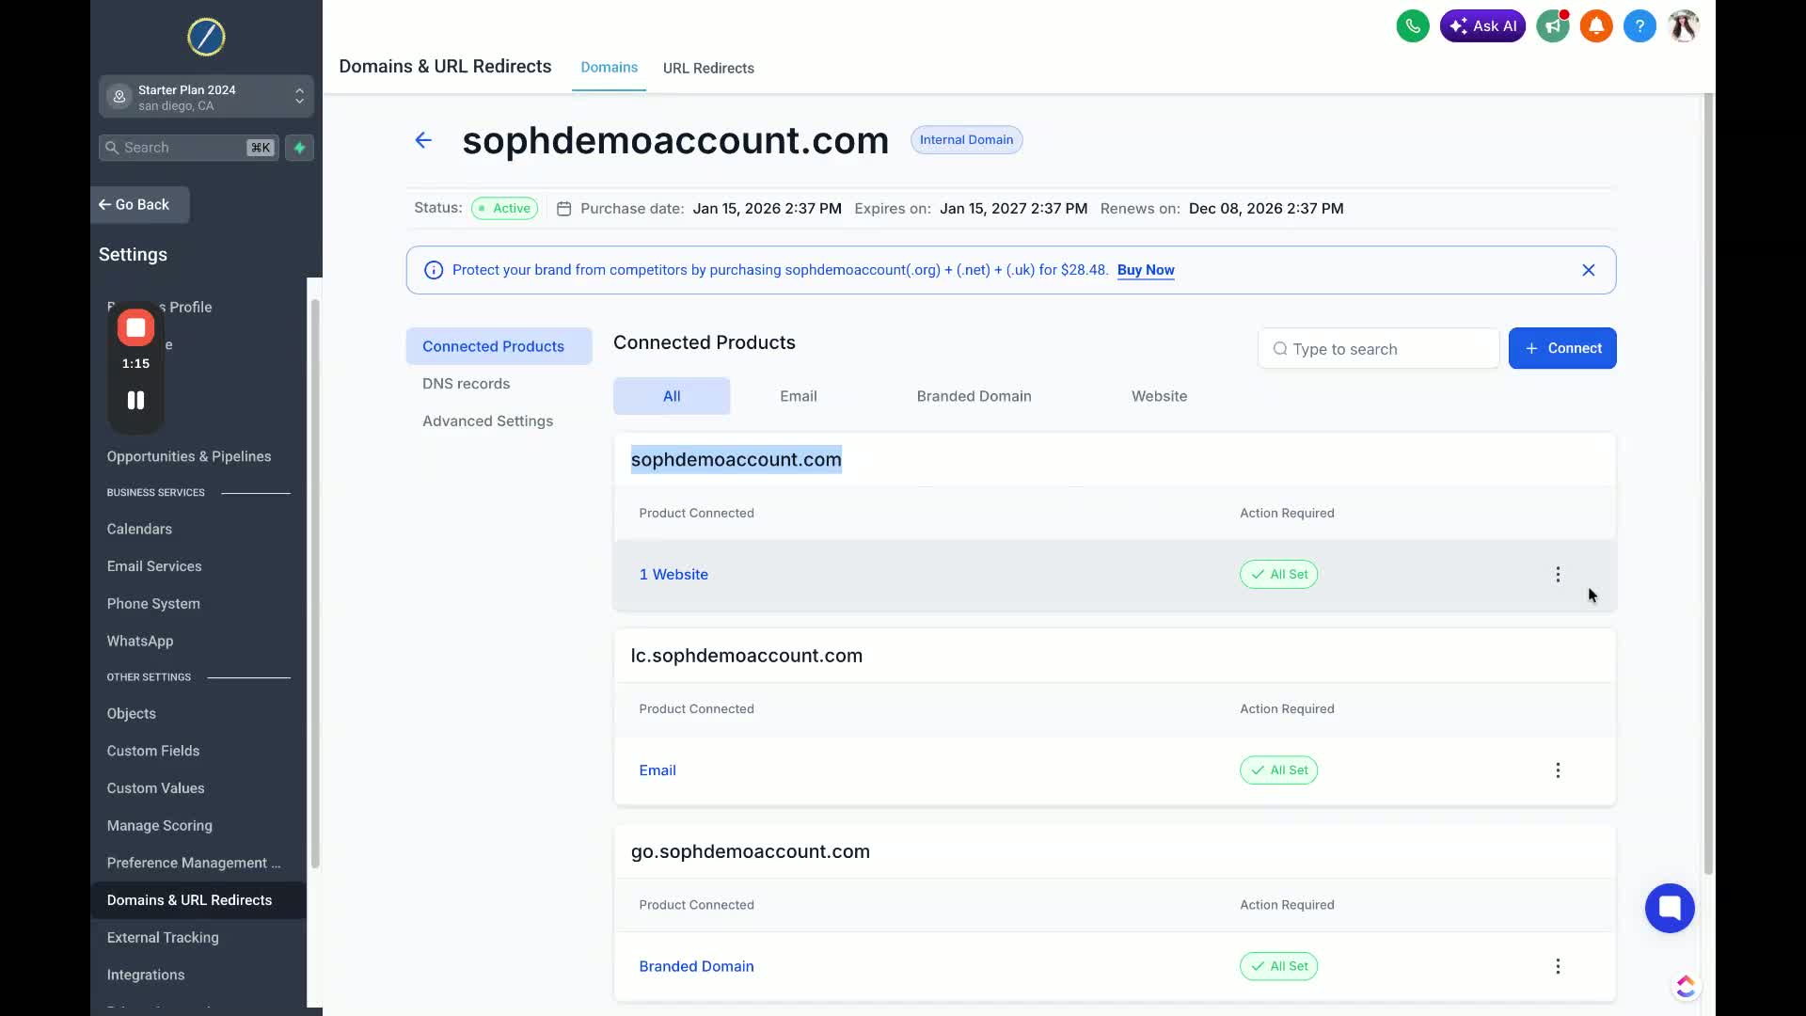1806x1016 pixels.
Task: Open the orange notifications bell
Action: click(x=1596, y=26)
